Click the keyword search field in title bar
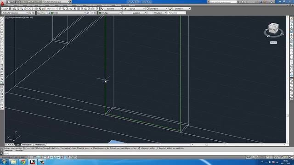The image size is (294, 165). coord(223,2)
